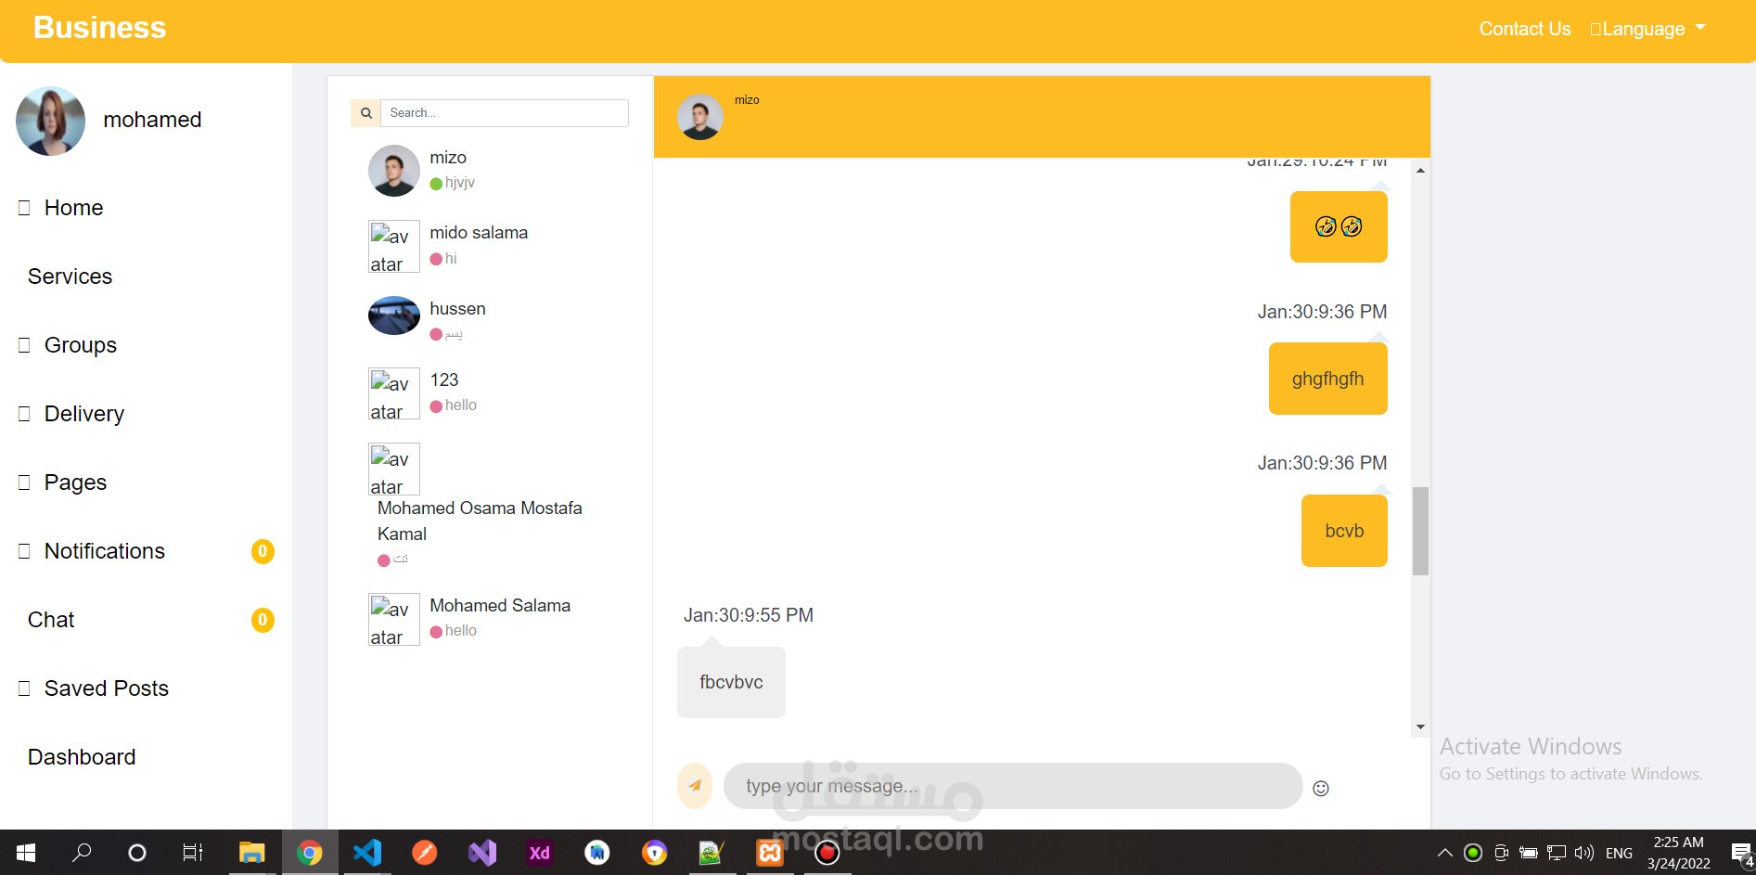The height and width of the screenshot is (875, 1756).
Task: Open Mohamed Salama conversation
Action: 490,619
